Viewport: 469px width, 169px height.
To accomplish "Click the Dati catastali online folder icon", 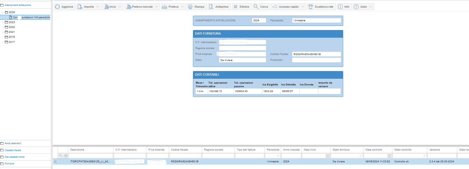I will pyautogui.click(x=2, y=157).
